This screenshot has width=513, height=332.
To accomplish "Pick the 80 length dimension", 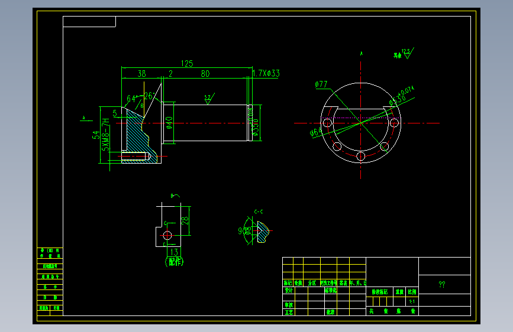I will click(x=205, y=73).
